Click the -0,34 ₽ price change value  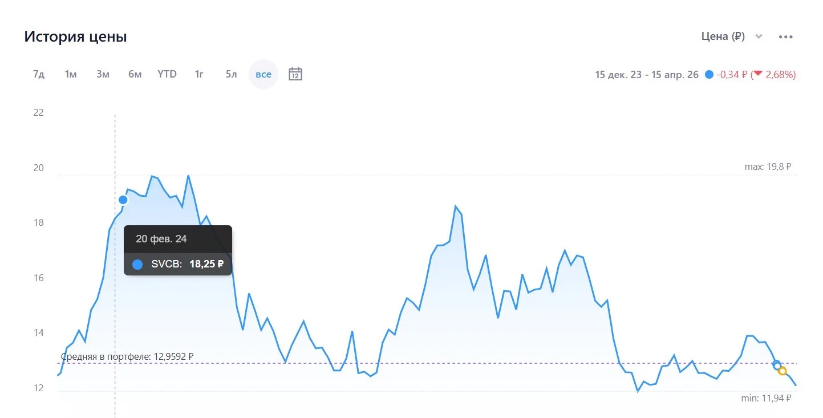[x=732, y=75]
